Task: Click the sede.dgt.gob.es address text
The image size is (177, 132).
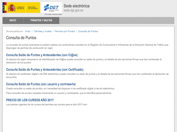Action: (x=73, y=10)
